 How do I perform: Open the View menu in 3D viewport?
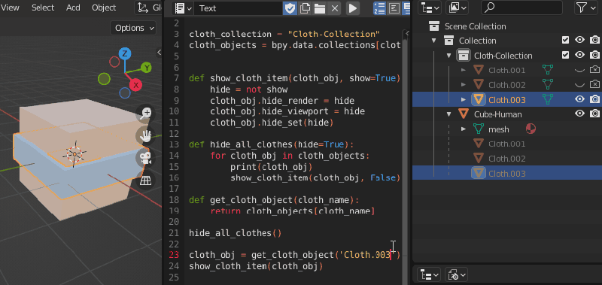pyautogui.click(x=10, y=8)
